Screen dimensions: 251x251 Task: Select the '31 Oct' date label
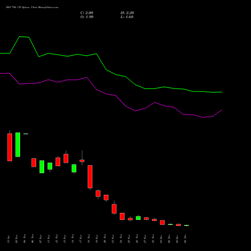pos(9,239)
